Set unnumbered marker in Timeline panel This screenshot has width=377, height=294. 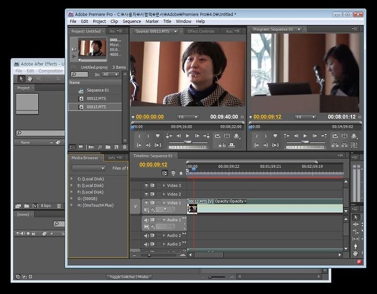181,173
